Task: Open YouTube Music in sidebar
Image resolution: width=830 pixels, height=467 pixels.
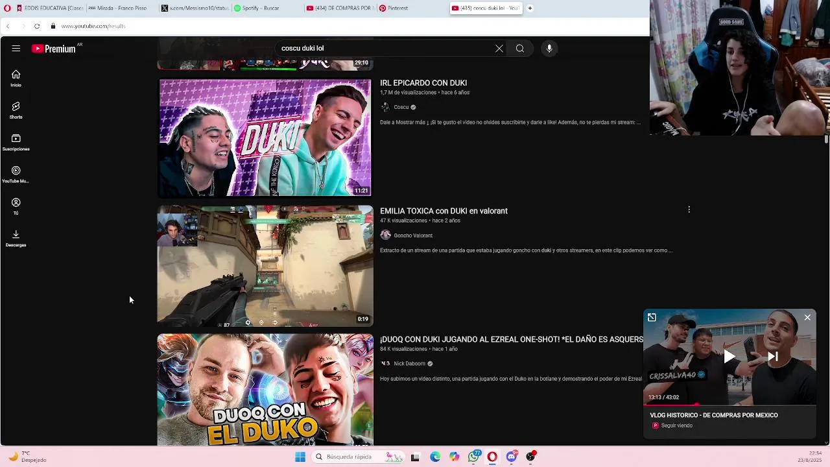Action: point(16,174)
